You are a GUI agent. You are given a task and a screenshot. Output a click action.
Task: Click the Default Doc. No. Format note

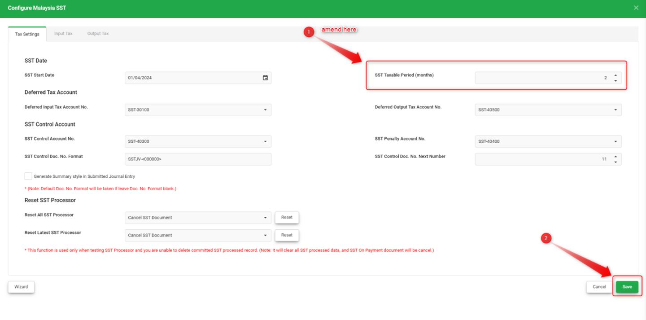pos(100,189)
